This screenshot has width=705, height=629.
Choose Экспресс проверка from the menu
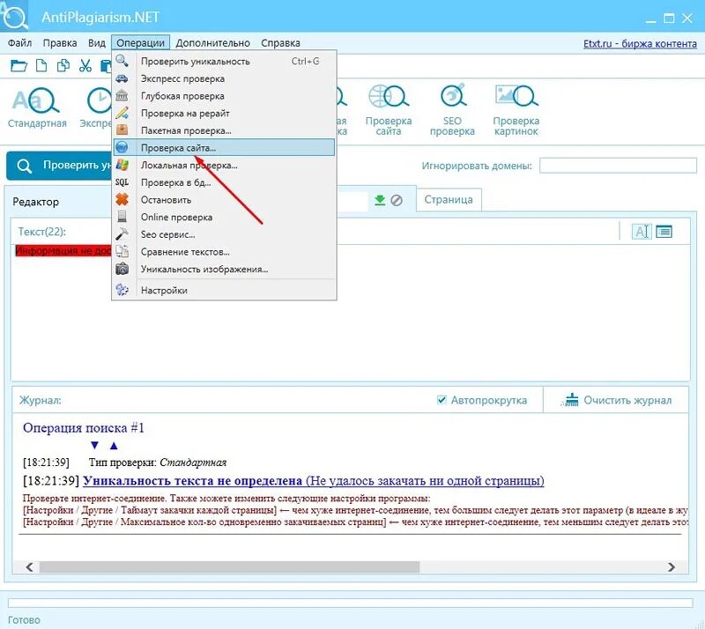(x=224, y=78)
